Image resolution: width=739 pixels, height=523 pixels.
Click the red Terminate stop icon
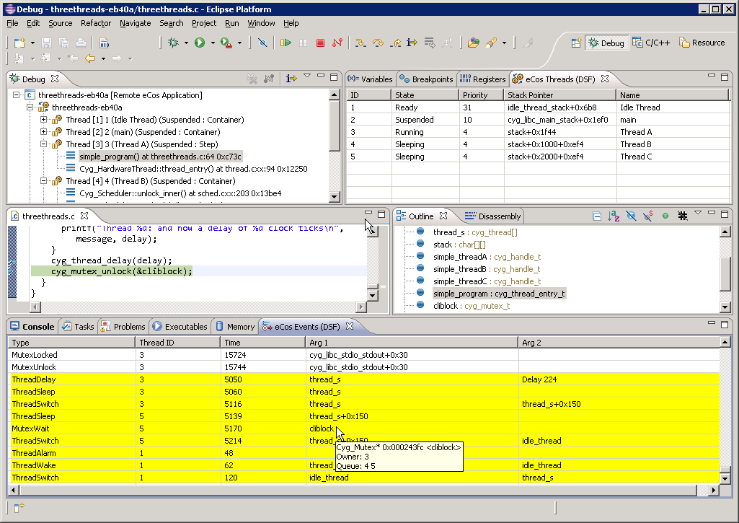coord(321,43)
